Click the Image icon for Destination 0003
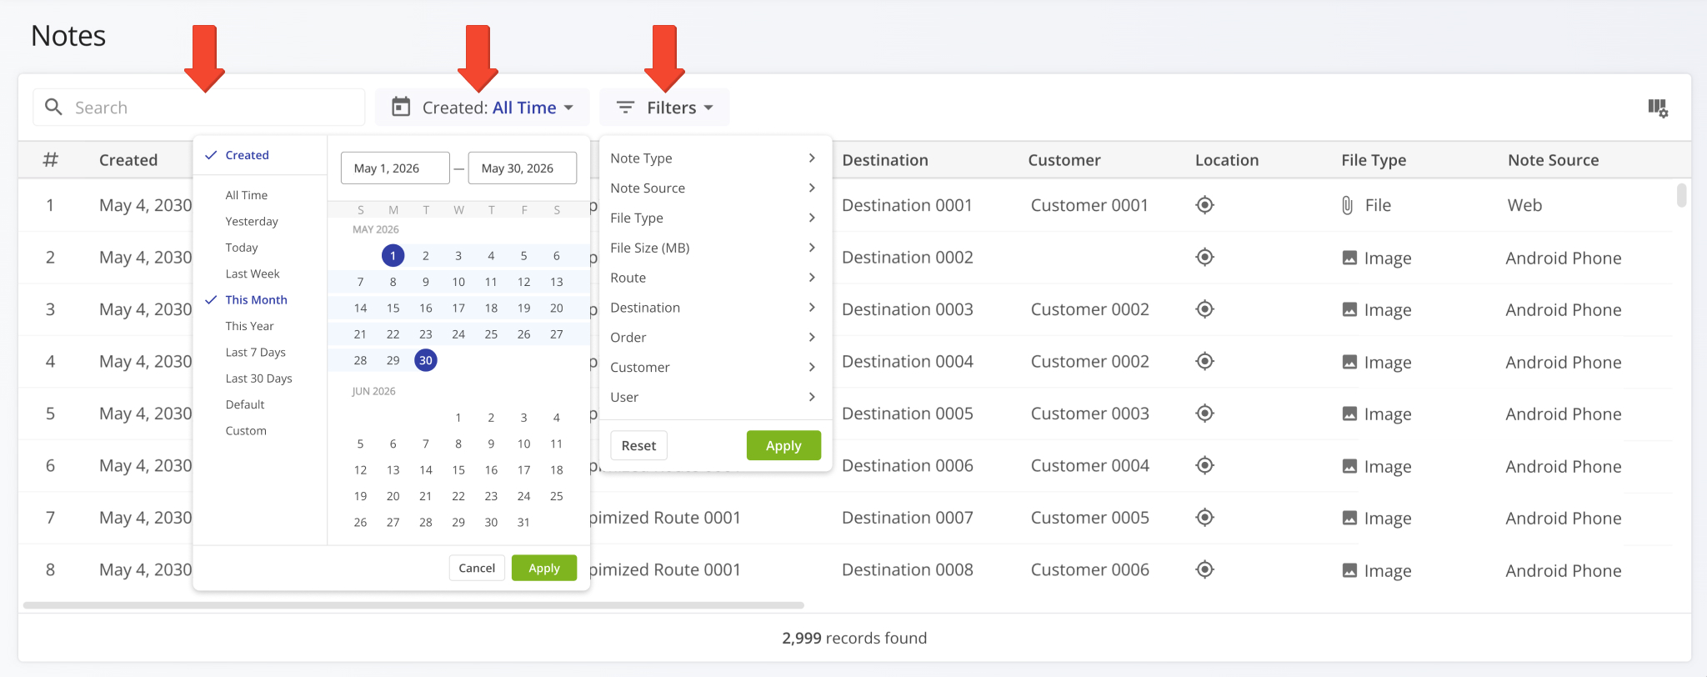 (x=1349, y=309)
